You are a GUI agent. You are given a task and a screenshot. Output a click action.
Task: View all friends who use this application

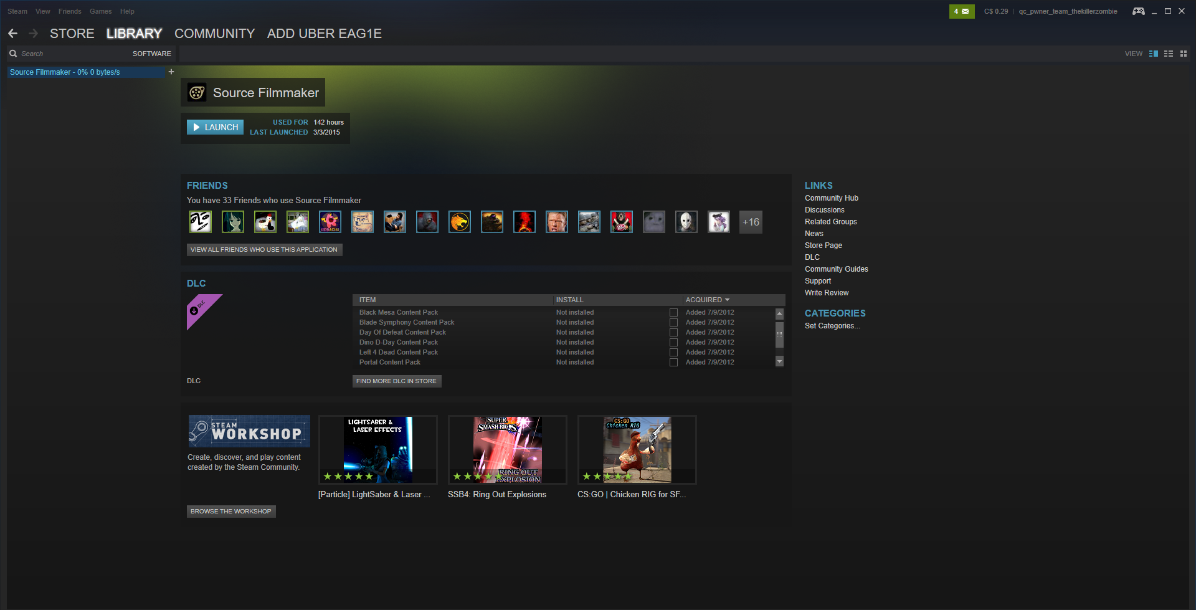pos(264,250)
